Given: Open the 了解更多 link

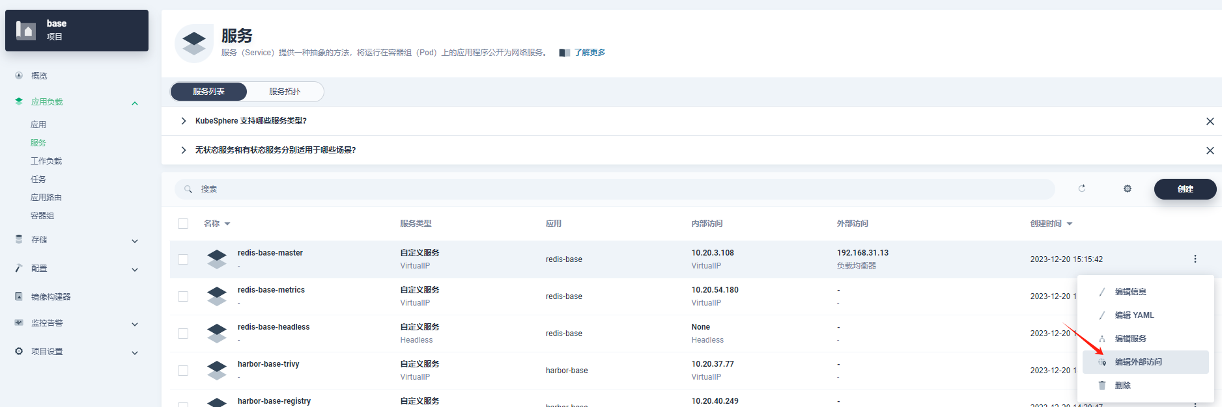Looking at the screenshot, I should pos(590,53).
